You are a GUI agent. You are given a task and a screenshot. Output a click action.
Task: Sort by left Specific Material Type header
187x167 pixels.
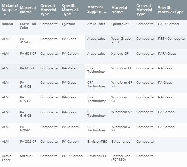click(x=70, y=10)
